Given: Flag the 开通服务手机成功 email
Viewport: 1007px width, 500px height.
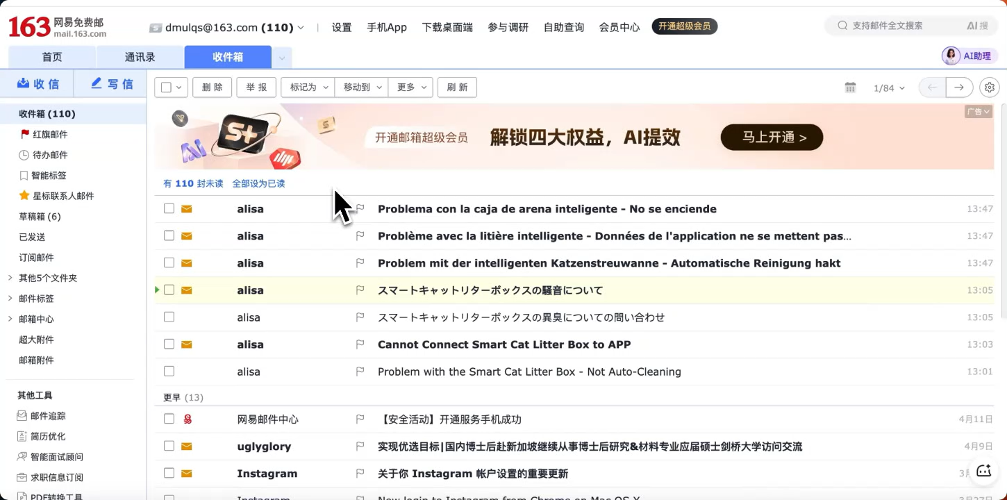Looking at the screenshot, I should click(360, 419).
